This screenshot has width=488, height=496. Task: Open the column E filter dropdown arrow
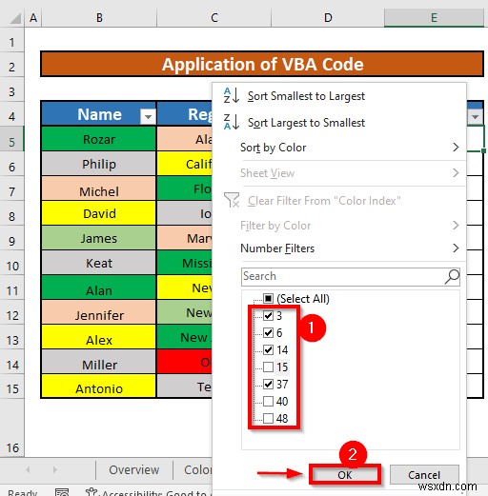click(475, 116)
